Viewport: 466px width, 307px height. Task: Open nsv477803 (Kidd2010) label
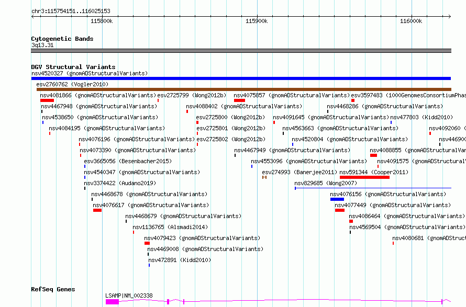(421, 117)
